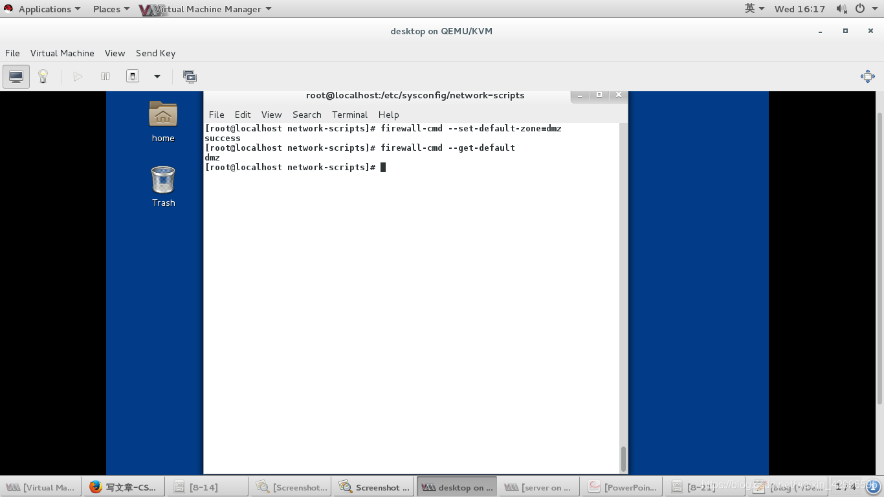884x497 pixels.
Task: Switch to the bracketed [Screenshot... taskbar window
Action: pos(291,487)
